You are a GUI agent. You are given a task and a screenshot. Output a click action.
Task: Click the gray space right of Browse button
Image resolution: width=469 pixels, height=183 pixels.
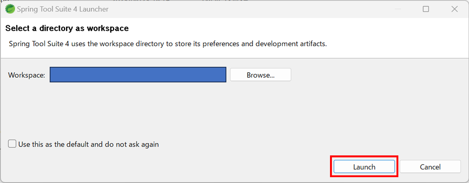tap(369, 75)
